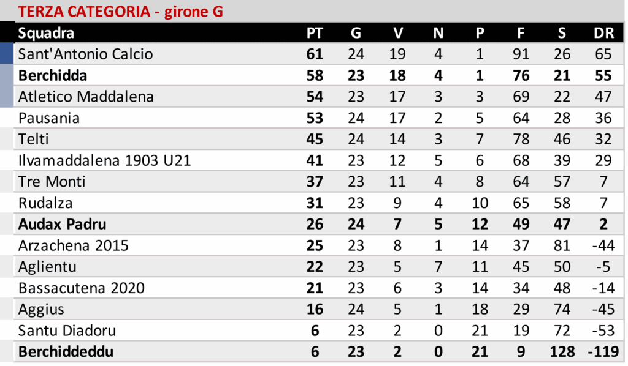This screenshot has height=366, width=628.
Task: Click the PT column header
Action: [x=315, y=33]
